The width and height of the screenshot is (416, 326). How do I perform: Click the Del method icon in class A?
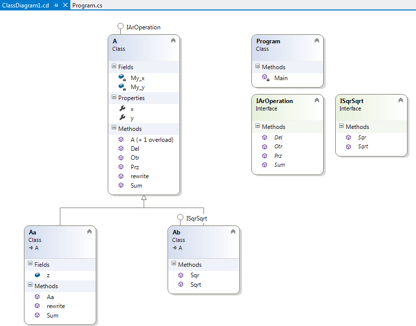[x=121, y=148]
